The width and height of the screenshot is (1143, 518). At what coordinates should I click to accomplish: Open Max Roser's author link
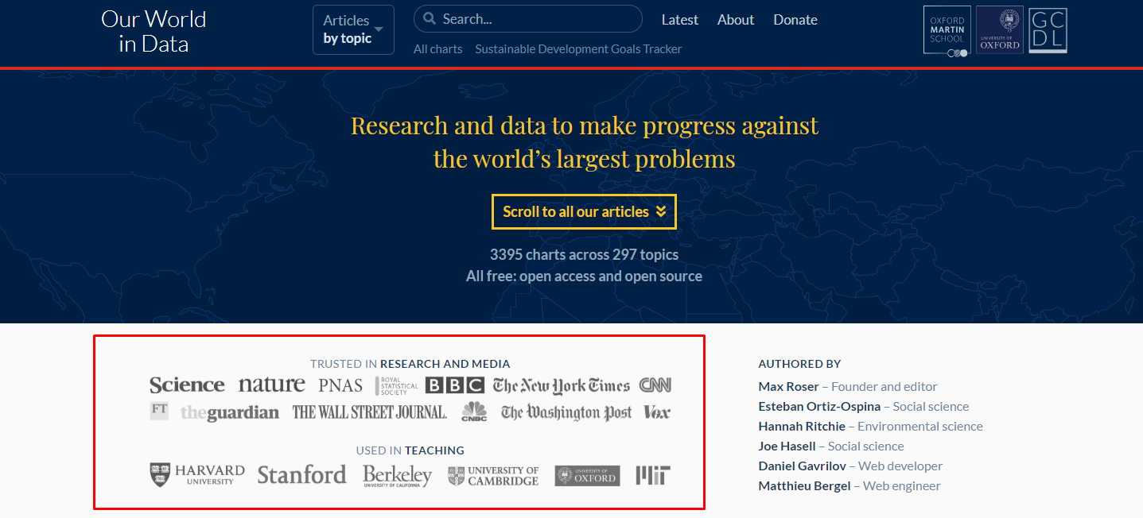pos(788,387)
